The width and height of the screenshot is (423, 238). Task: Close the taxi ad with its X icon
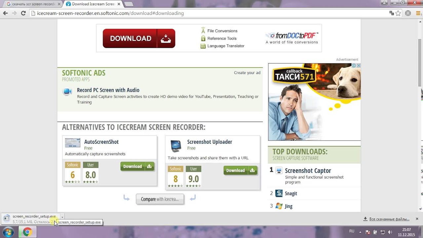click(359, 66)
